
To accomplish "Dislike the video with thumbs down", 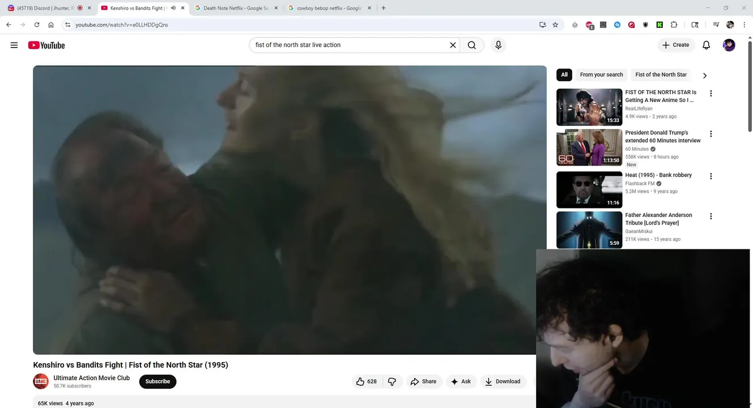I will pyautogui.click(x=392, y=381).
